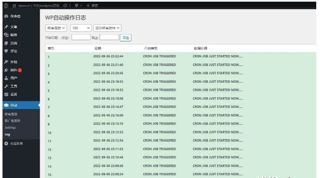Viewport: 320px width, 178px height.
Task: Select Settings under the 自动 submenu
Action: coord(11,127)
